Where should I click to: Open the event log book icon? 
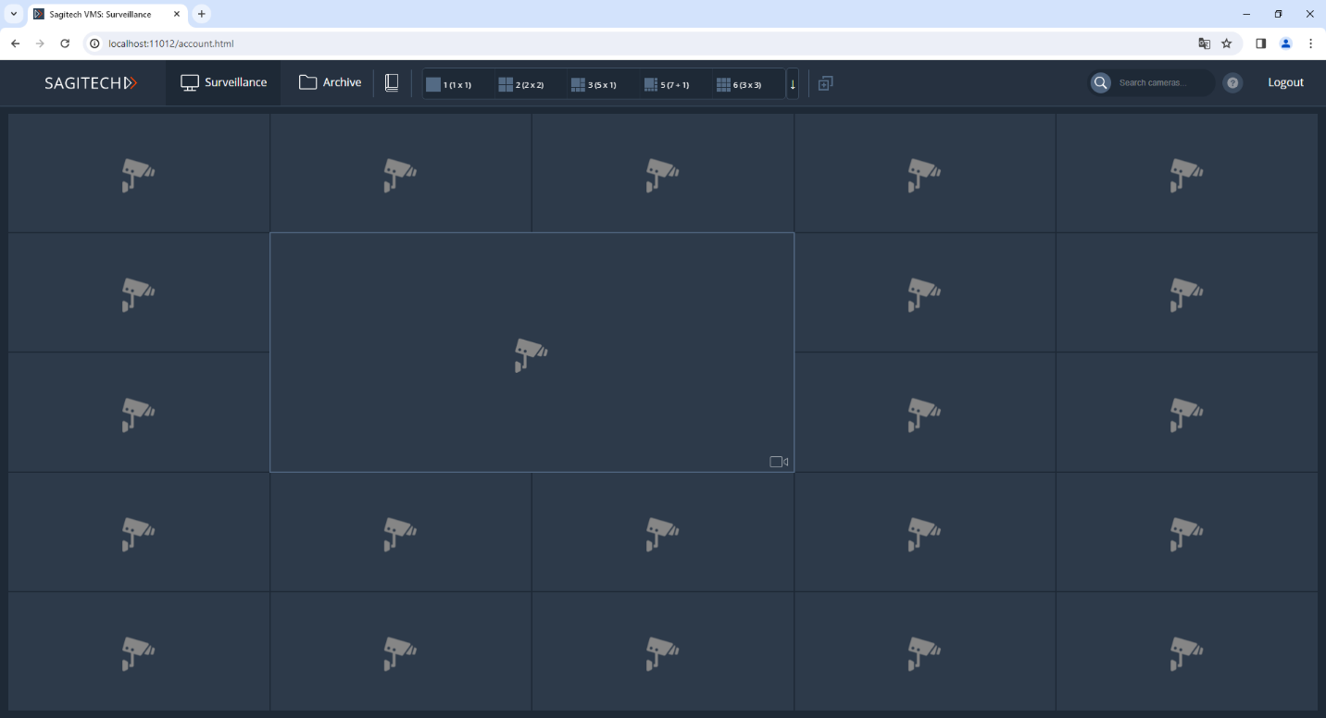[392, 83]
